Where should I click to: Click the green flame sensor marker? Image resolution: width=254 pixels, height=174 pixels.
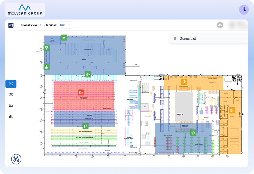click(64, 38)
